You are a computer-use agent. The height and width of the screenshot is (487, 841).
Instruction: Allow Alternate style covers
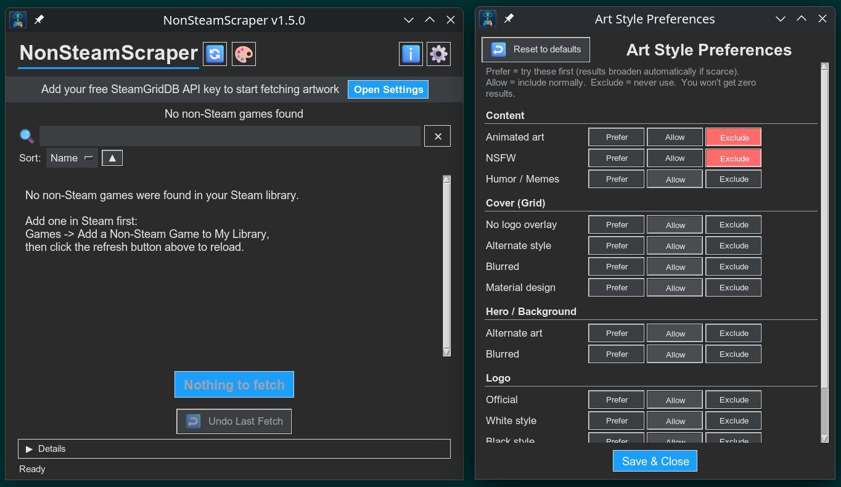tap(675, 246)
